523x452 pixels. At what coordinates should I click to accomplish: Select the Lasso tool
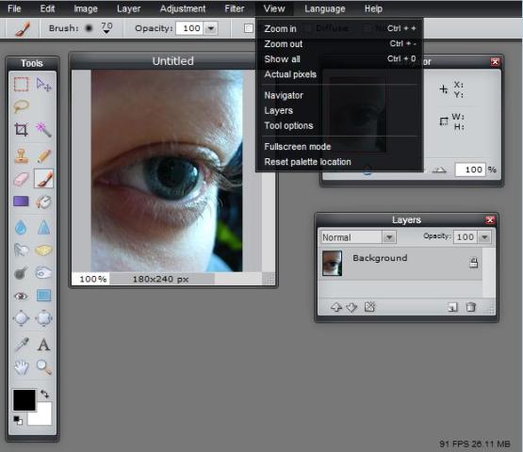click(x=22, y=106)
